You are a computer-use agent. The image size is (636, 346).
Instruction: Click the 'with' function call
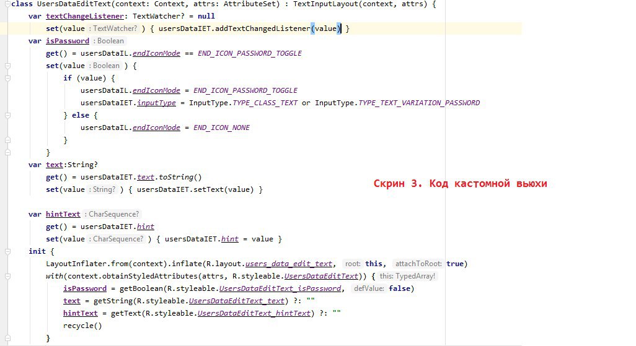[x=55, y=276]
